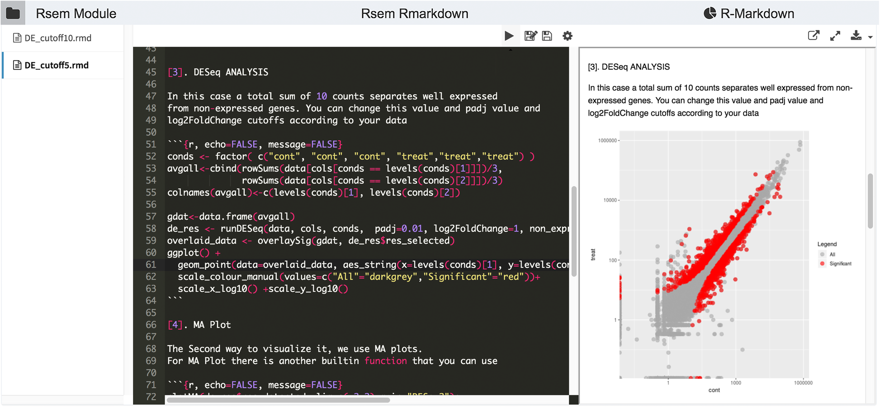
Task: Click geom_point on highlighted line 61
Action: pyautogui.click(x=204, y=265)
